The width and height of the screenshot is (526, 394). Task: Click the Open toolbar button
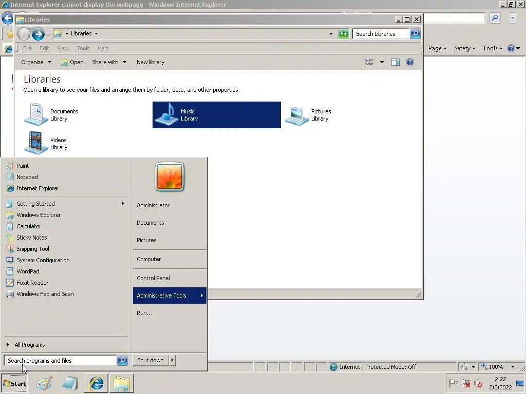[x=72, y=62]
